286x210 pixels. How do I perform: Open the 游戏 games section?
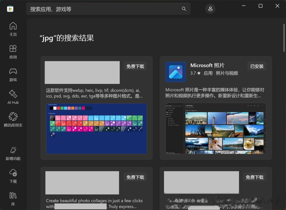13,75
